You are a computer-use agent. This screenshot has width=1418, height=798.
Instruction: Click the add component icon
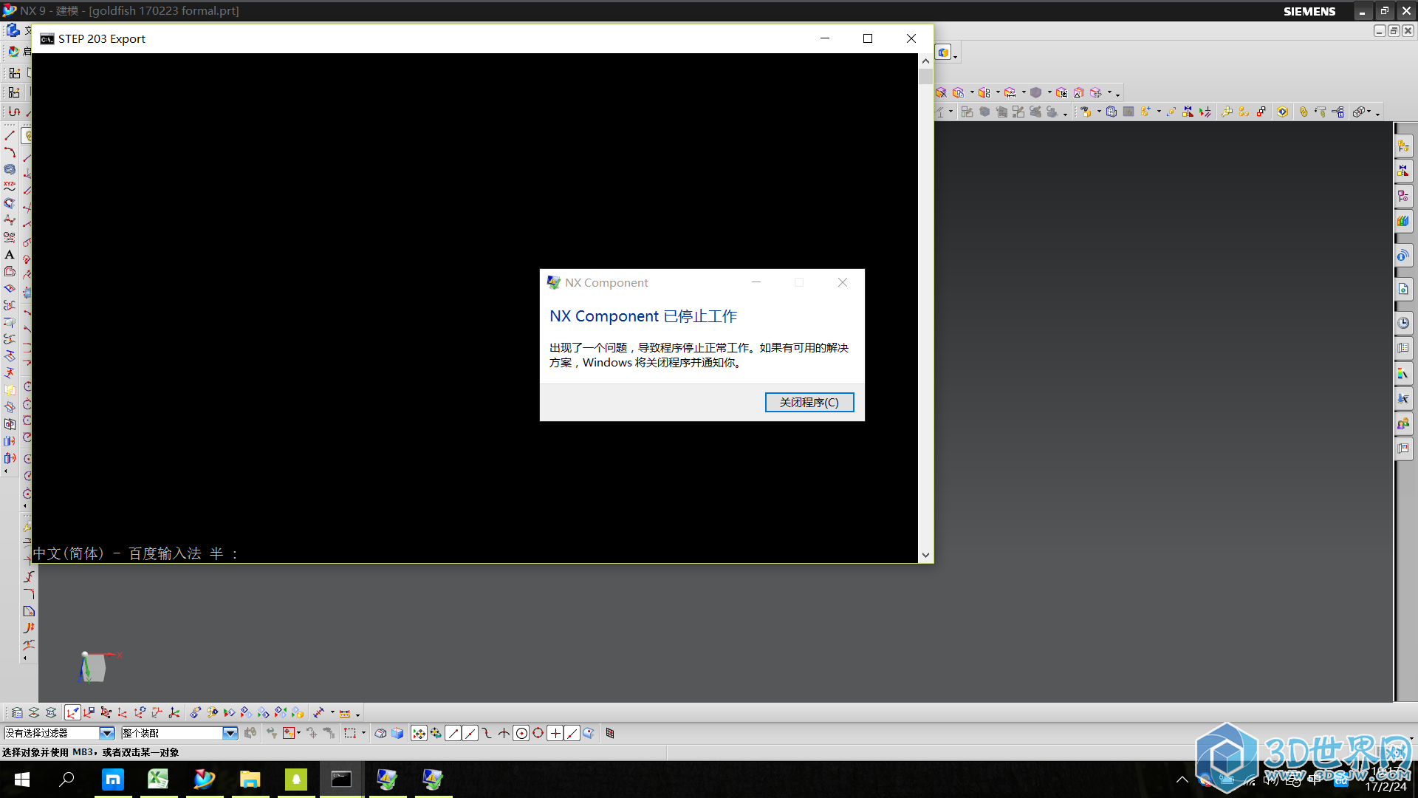click(1145, 112)
